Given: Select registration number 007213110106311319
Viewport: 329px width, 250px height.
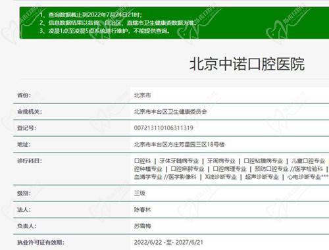Looking at the screenshot, I should pyautogui.click(x=163, y=128).
